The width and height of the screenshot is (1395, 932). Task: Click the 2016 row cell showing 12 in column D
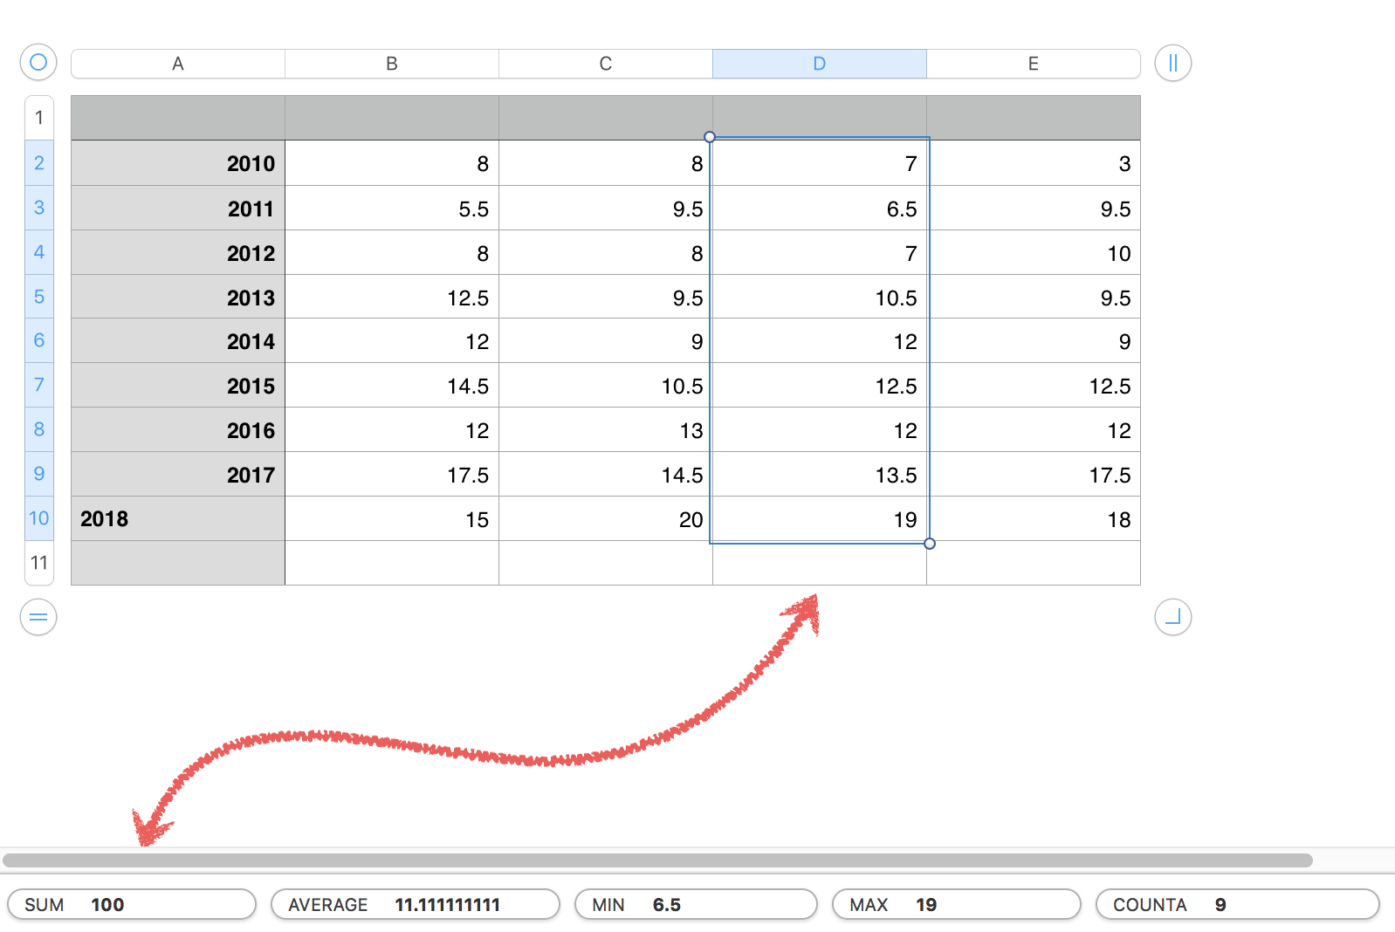(820, 429)
